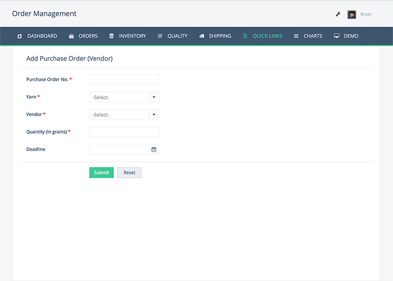Focus the Purchase Order No. field
Screen dimensions: 393x281
pos(124,80)
